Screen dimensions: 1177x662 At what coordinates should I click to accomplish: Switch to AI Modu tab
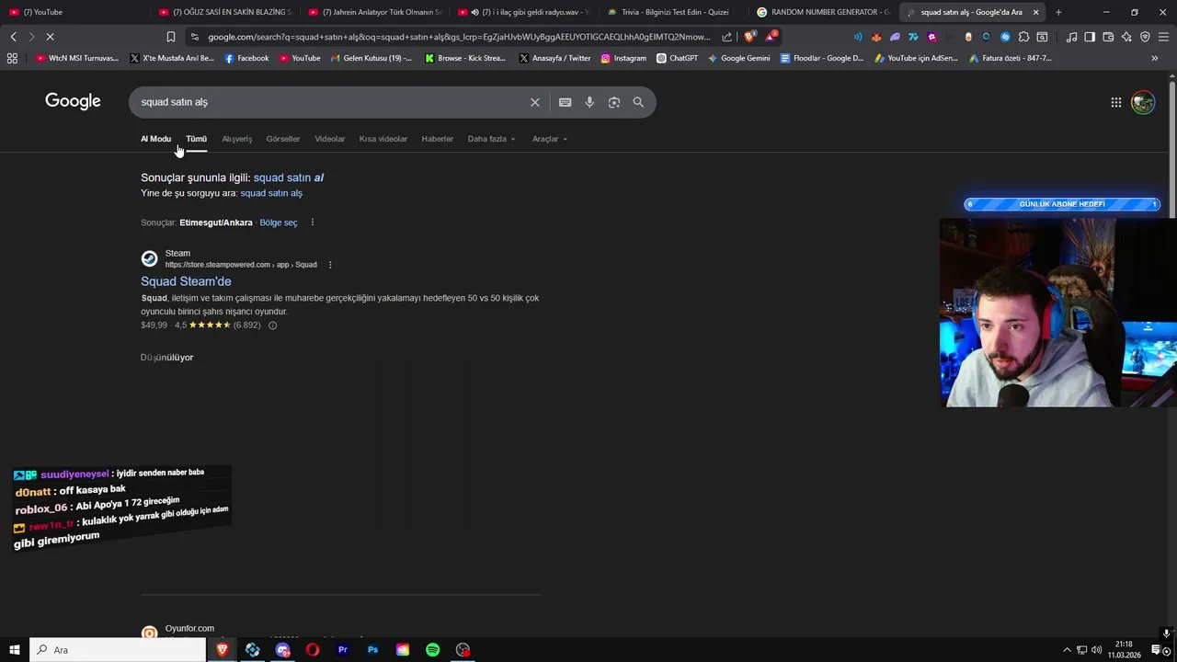[155, 139]
